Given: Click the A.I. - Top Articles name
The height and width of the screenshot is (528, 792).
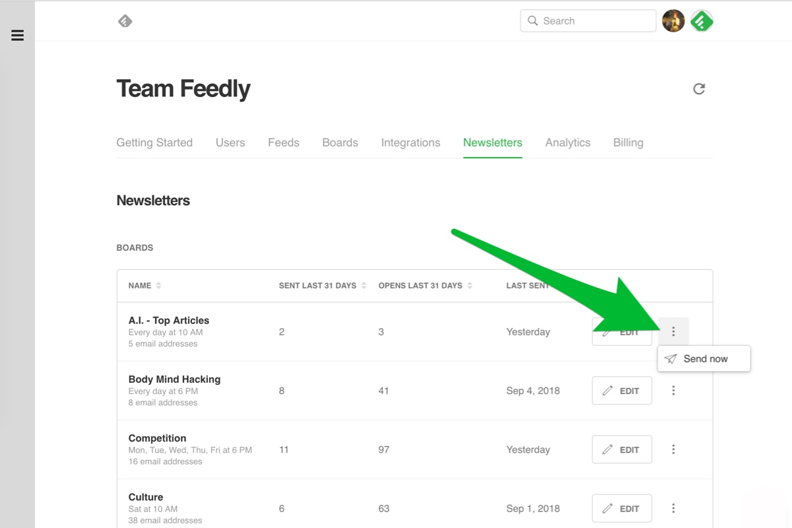Looking at the screenshot, I should click(x=169, y=320).
